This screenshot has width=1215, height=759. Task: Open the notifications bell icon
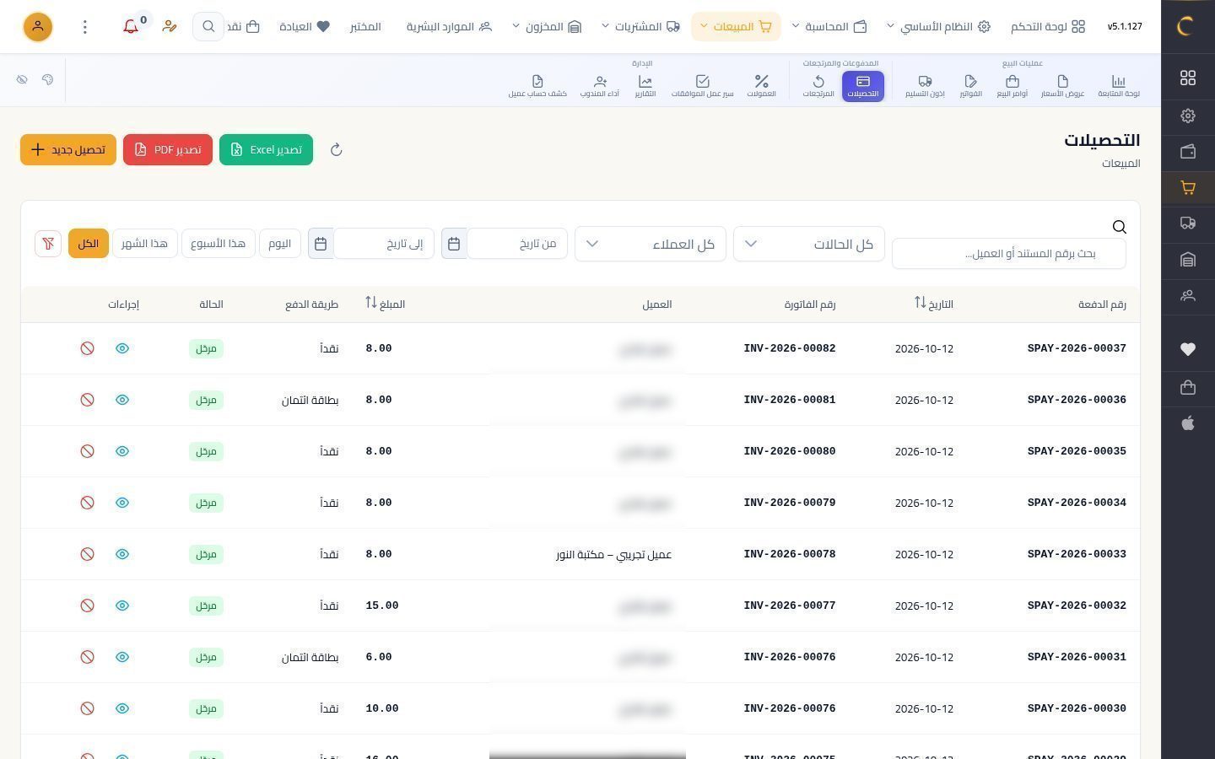coord(131,27)
